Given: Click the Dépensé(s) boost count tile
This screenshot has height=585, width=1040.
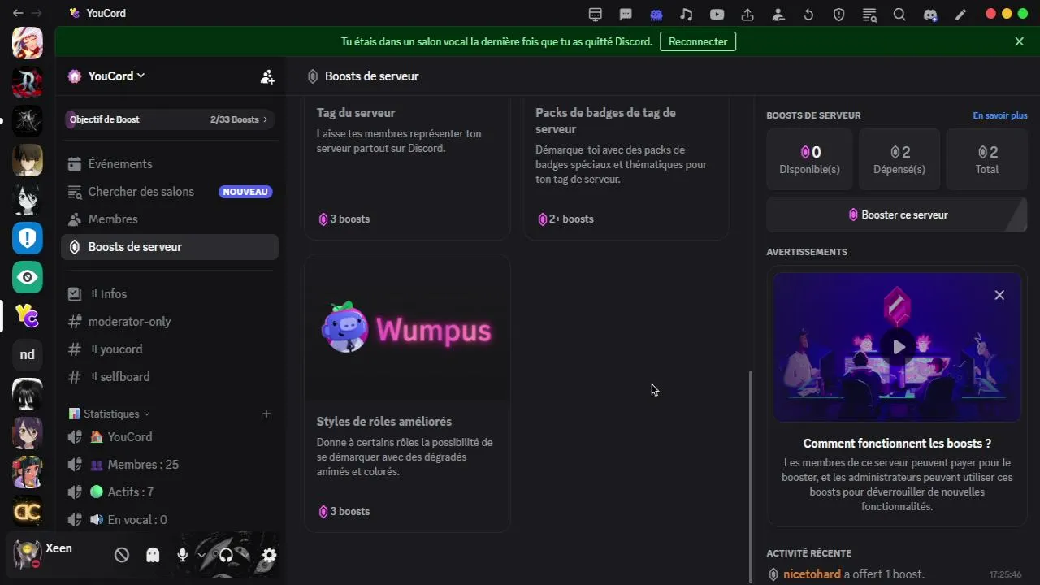Looking at the screenshot, I should pos(899,159).
